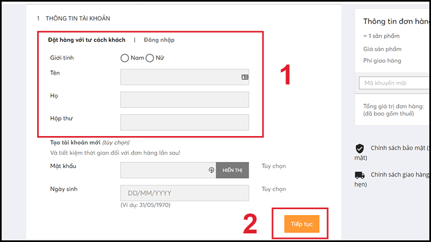431x242 pixels.
Task: Open the Đăng nhập tab
Action: (x=159, y=40)
